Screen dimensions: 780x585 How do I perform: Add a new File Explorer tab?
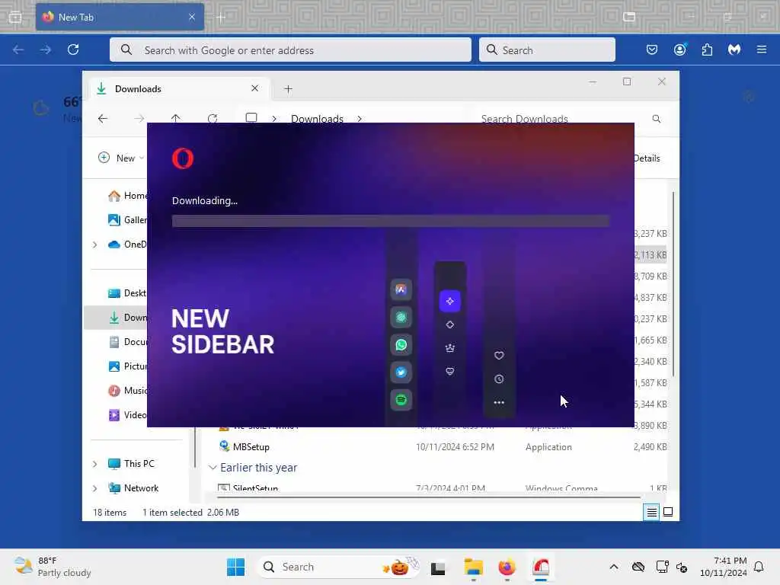288,89
